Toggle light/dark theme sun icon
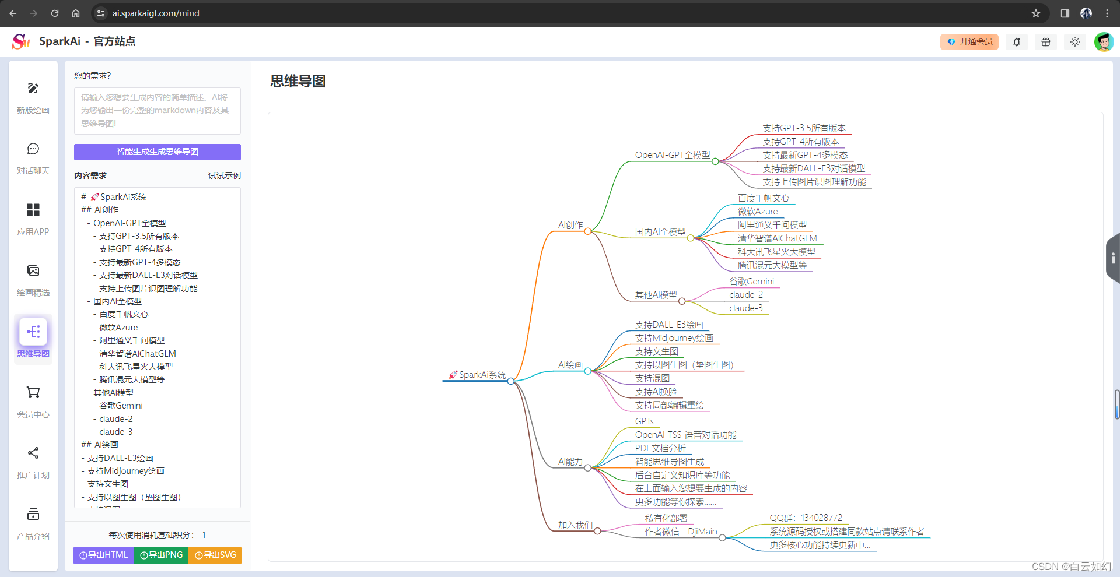Screen dimensions: 1120x577 1075,42
